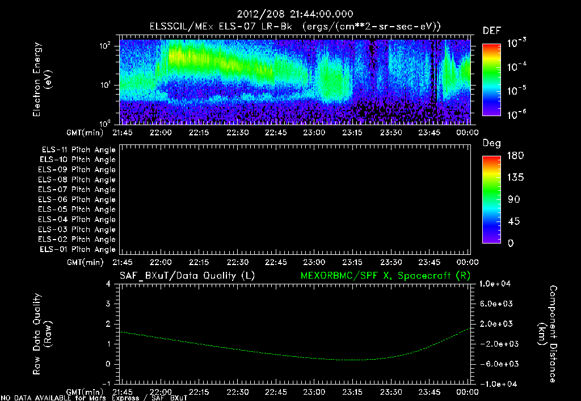Select the ELS-03 Pitch Angle row label
The height and width of the screenshot is (401, 581).
[77, 230]
